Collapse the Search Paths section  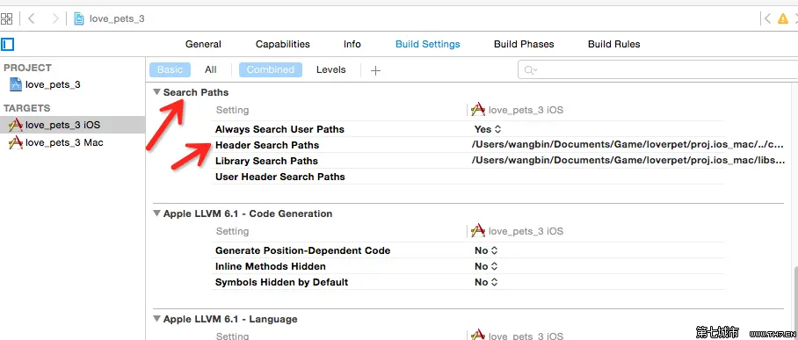tap(156, 92)
